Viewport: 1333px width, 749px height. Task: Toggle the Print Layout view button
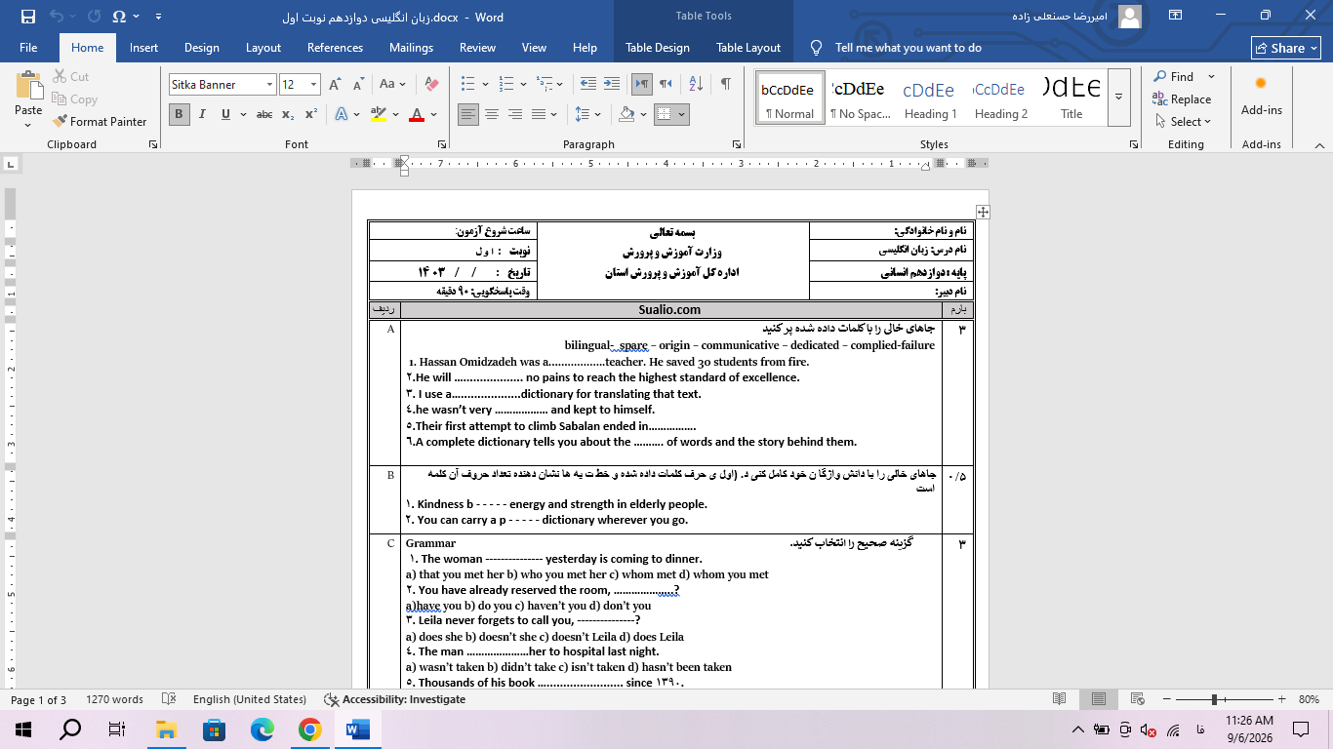tap(1099, 699)
